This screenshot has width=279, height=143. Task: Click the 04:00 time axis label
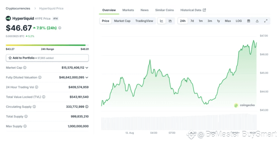pos(154,133)
